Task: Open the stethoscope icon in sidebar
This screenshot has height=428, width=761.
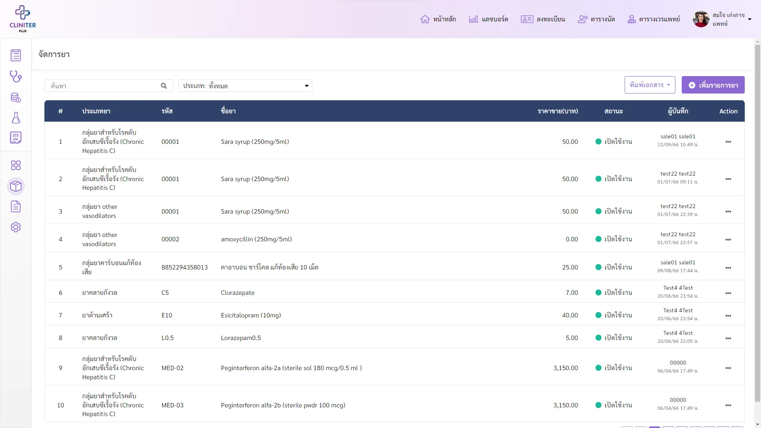Action: click(x=16, y=76)
